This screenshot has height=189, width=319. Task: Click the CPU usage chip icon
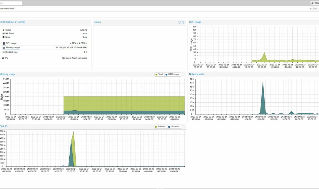4,43
